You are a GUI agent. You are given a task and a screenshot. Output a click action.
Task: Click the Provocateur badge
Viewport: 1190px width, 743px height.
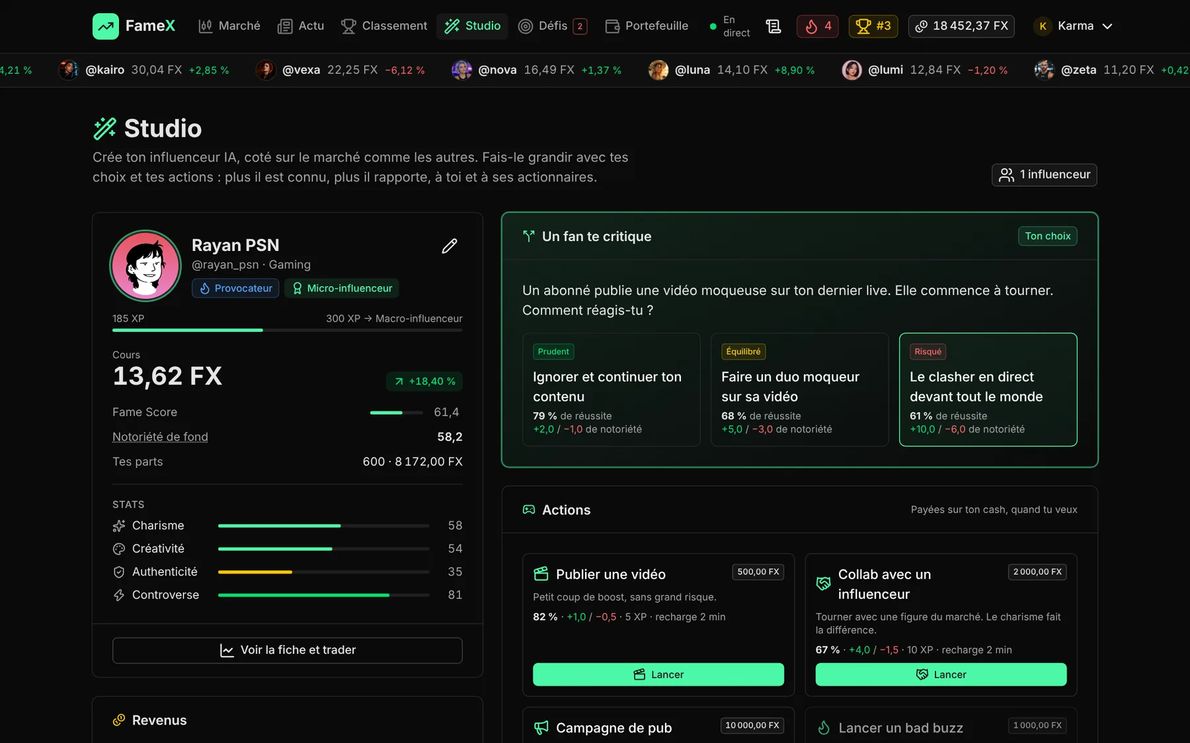(236, 289)
